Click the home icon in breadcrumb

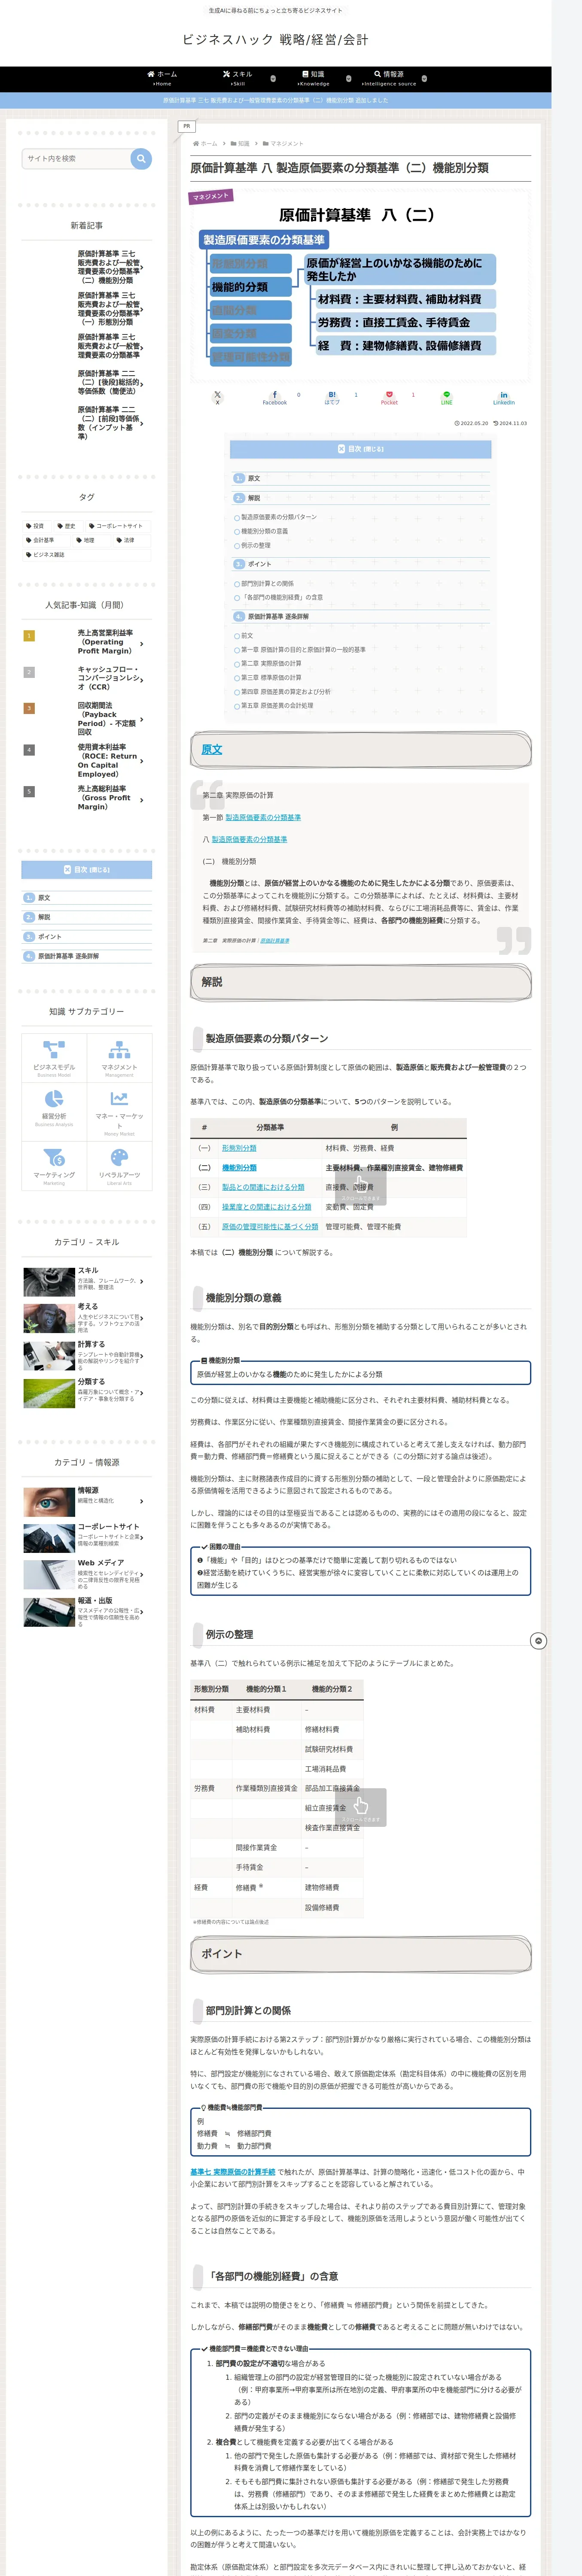196,143
